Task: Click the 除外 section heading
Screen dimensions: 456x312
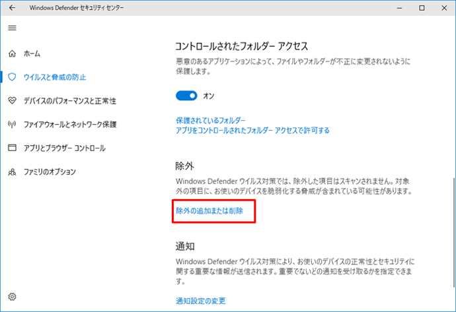Action: pyautogui.click(x=184, y=166)
